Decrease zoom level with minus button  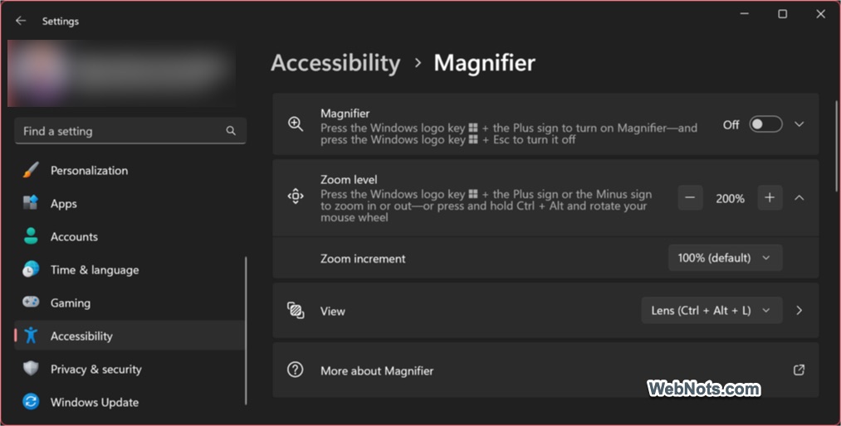(x=690, y=198)
